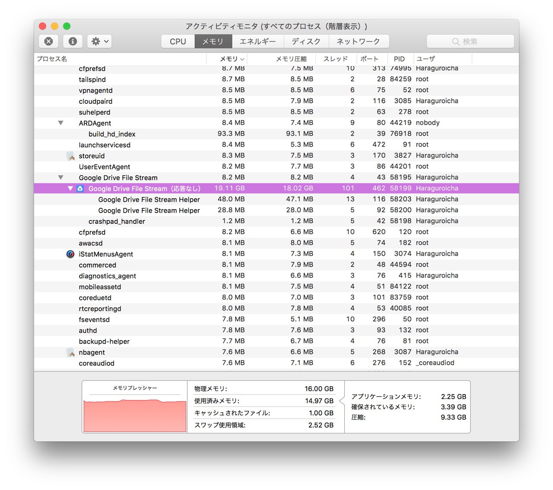Viewport: 553px width, 490px height.
Task: Click the quit process X toolbar icon
Action: coord(49,41)
